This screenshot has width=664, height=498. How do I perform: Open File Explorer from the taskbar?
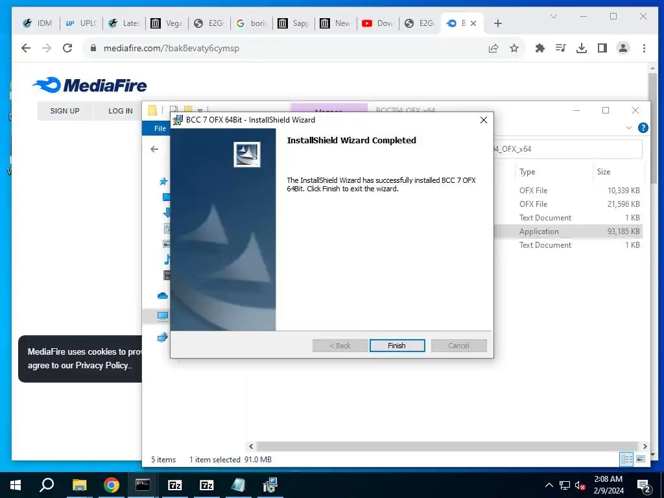[x=79, y=485]
